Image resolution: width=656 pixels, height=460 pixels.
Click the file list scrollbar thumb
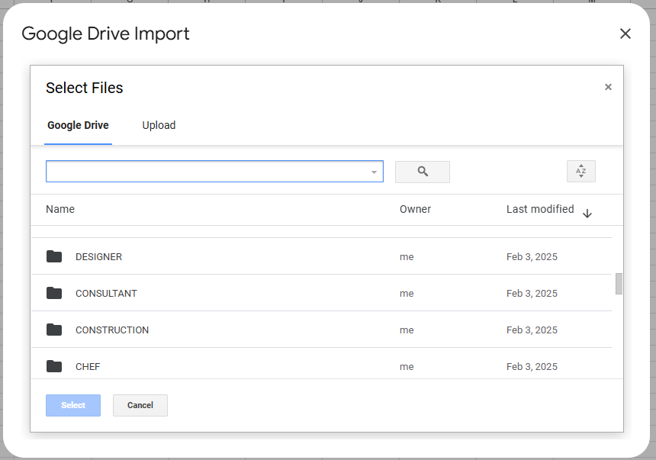pyautogui.click(x=619, y=283)
